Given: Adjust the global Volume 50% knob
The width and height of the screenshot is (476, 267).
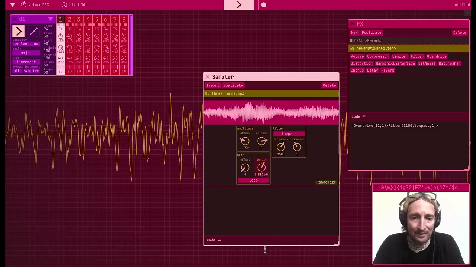Looking at the screenshot, I should pos(24,4).
